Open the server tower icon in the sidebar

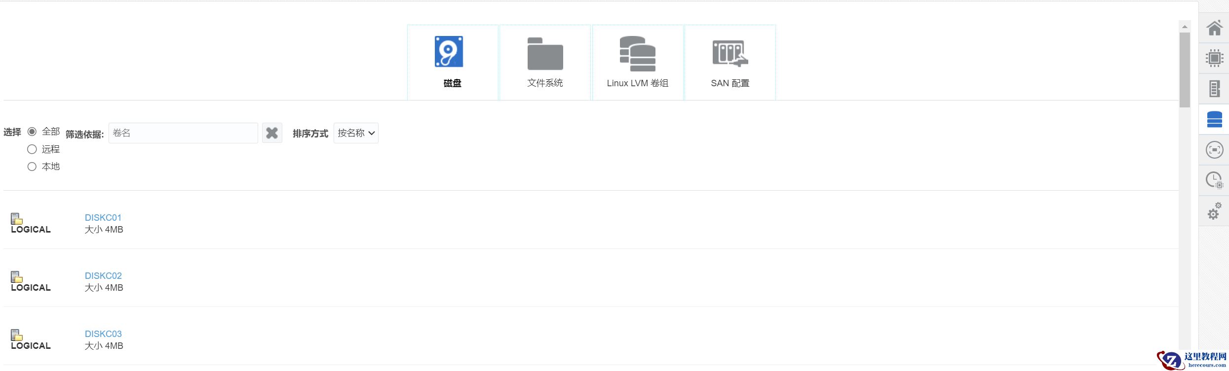(x=1214, y=89)
